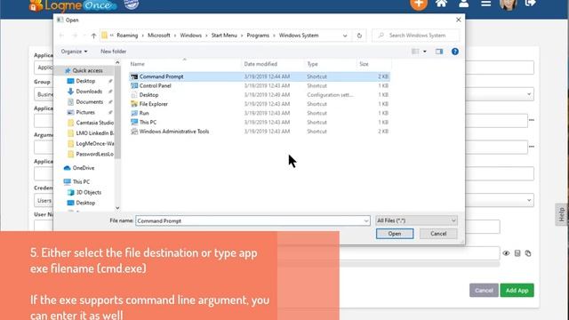569x320 pixels.
Task: Select the Desktop configuration file
Action: tap(260, 95)
